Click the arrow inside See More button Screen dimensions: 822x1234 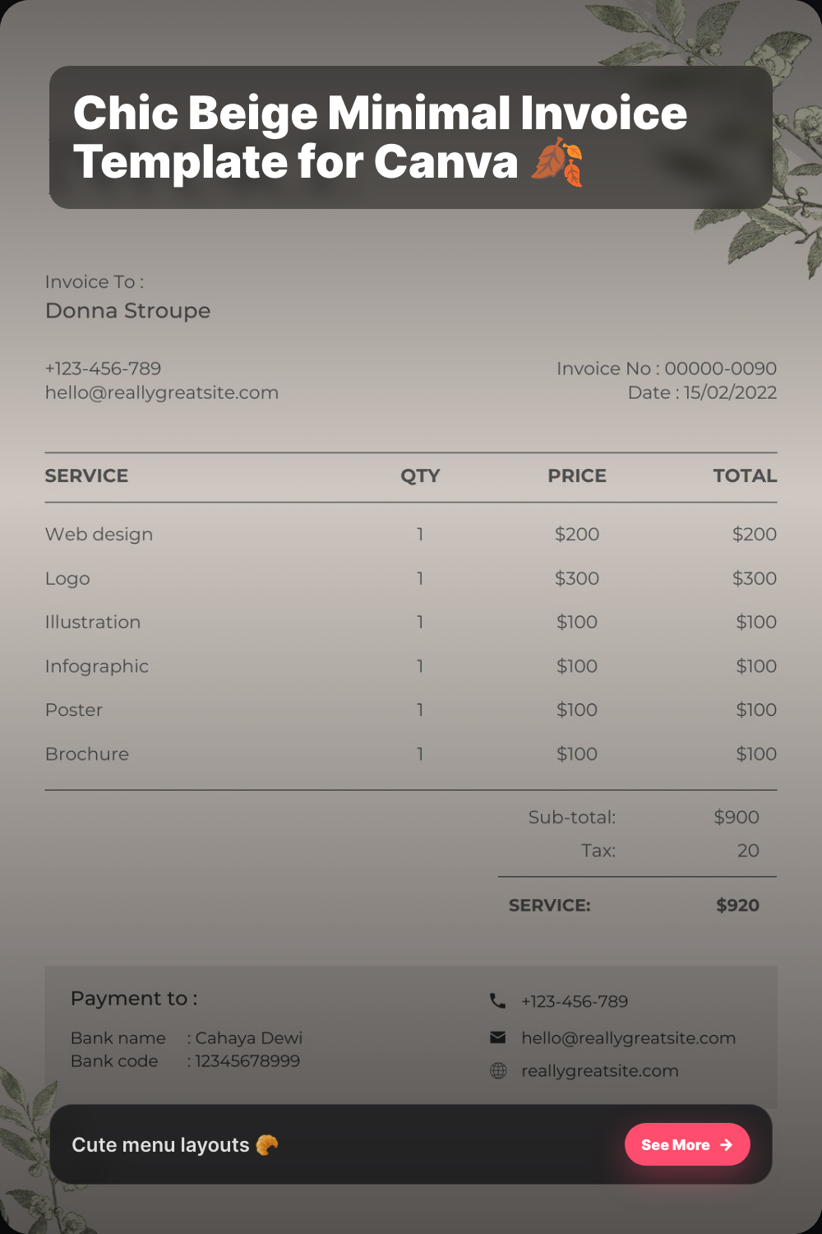tap(726, 1144)
